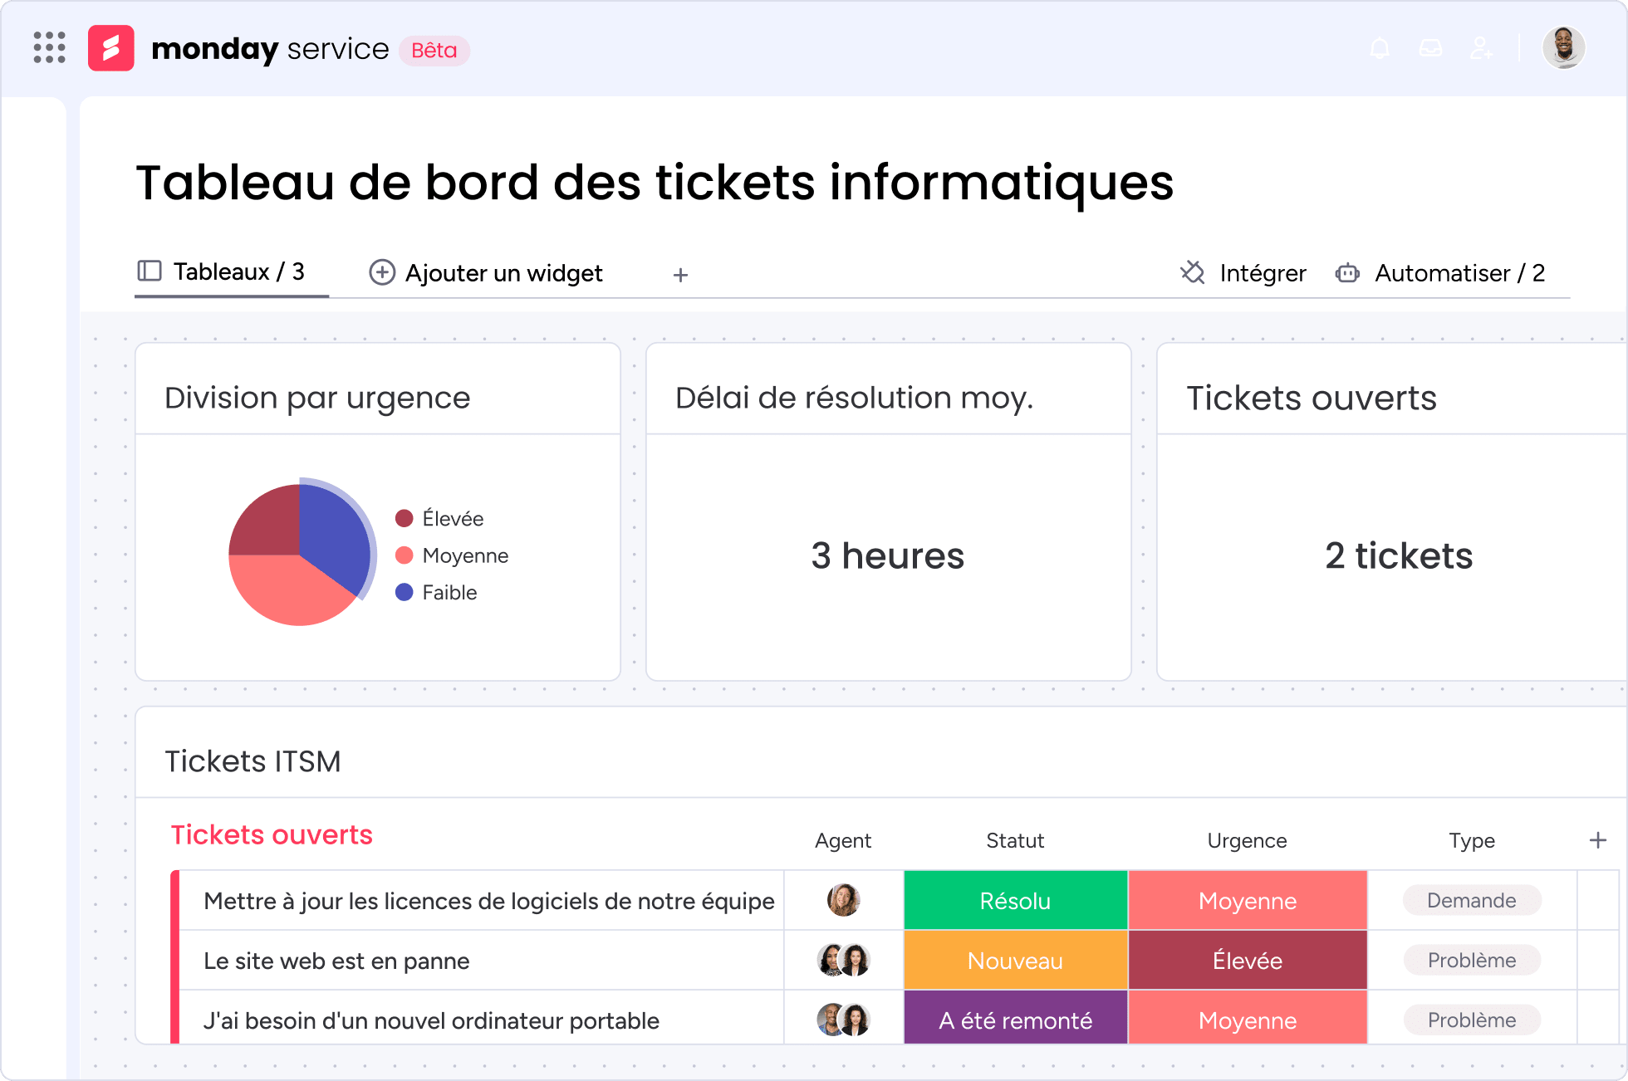The width and height of the screenshot is (1628, 1081).
Task: Open ticket J'ai besoin d'un nouvel ordinateur
Action: (x=431, y=1020)
